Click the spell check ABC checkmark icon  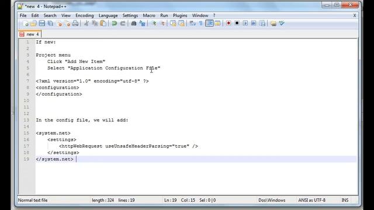282,23
